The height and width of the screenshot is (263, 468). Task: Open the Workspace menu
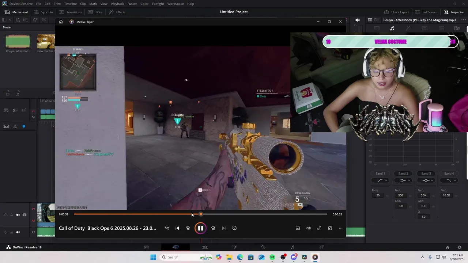click(x=175, y=4)
